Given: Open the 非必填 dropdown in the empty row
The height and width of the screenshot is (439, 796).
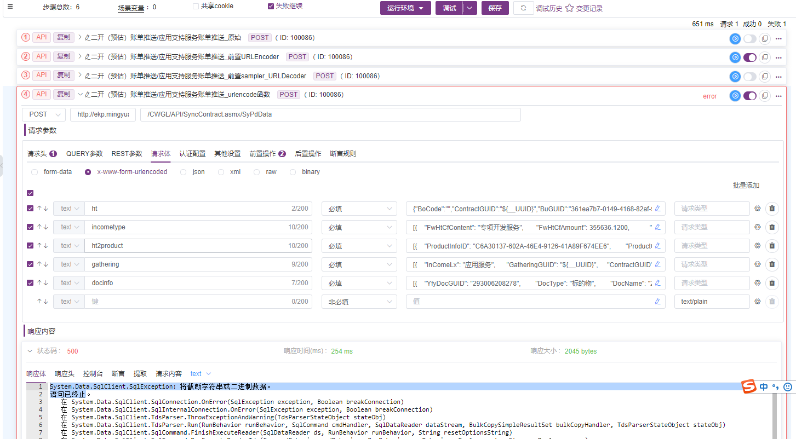Looking at the screenshot, I should [x=359, y=302].
